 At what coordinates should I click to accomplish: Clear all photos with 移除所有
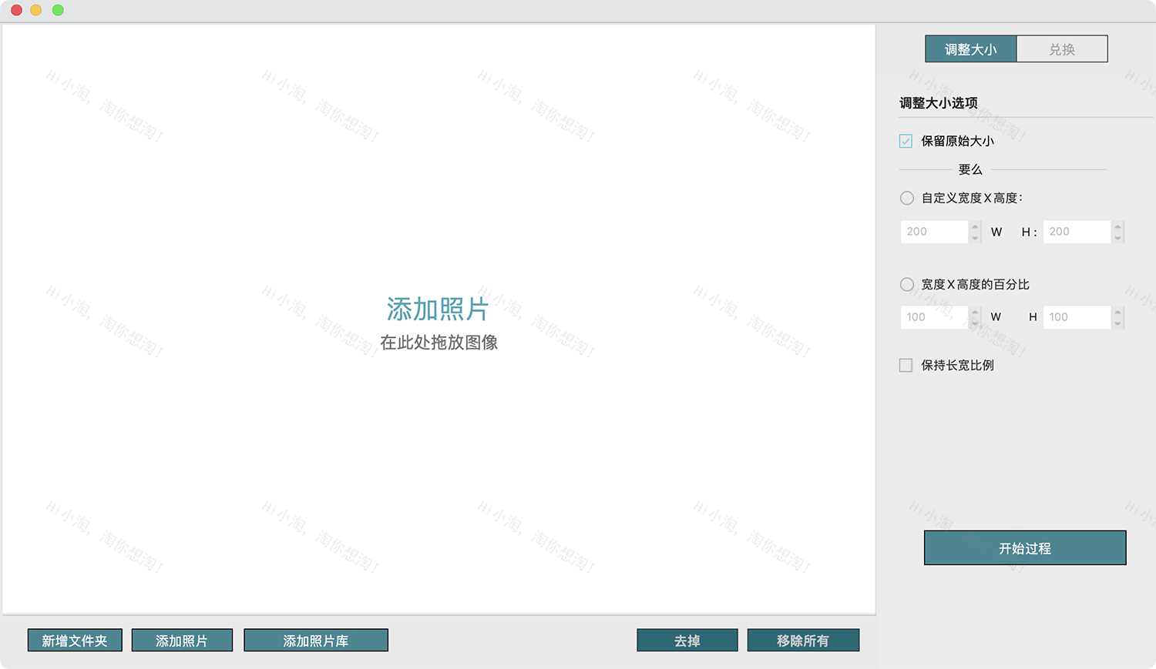tap(803, 640)
